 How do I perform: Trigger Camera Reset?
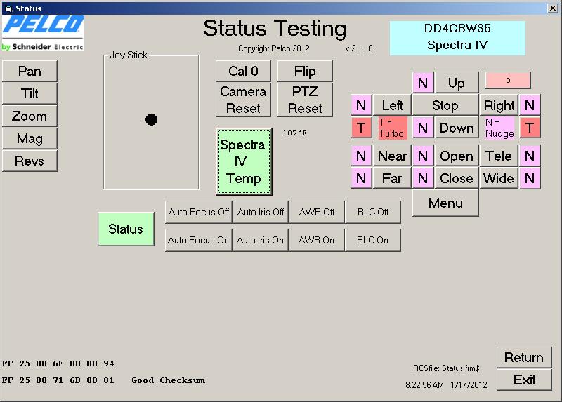(243, 100)
